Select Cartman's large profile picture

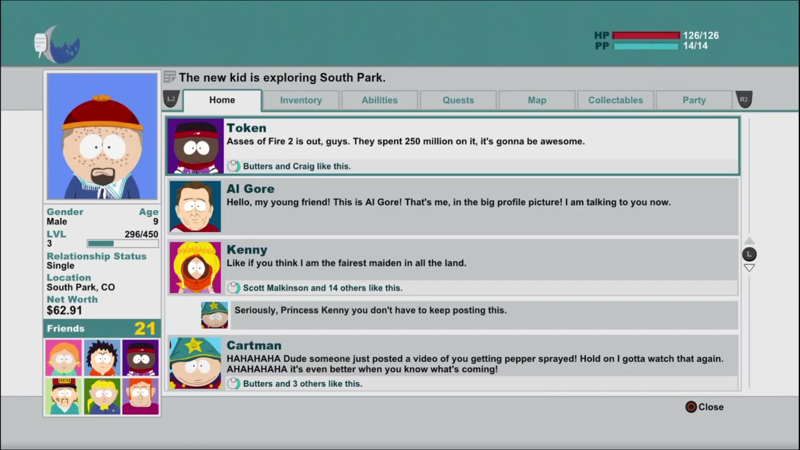tap(195, 363)
